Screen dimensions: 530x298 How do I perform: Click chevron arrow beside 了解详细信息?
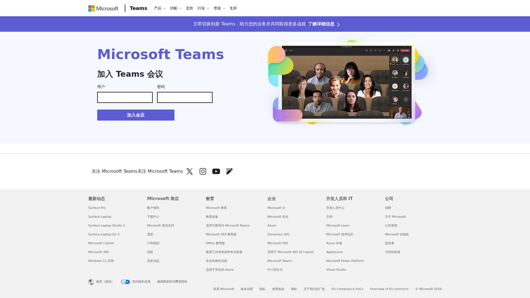point(338,24)
